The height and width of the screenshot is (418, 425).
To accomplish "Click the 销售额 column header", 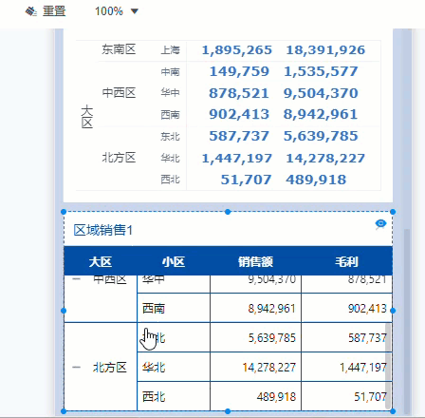I will click(255, 262).
